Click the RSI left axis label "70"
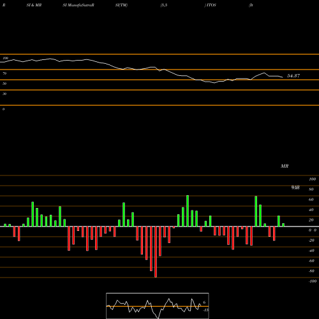This screenshot has width=319, height=319. (4, 73)
